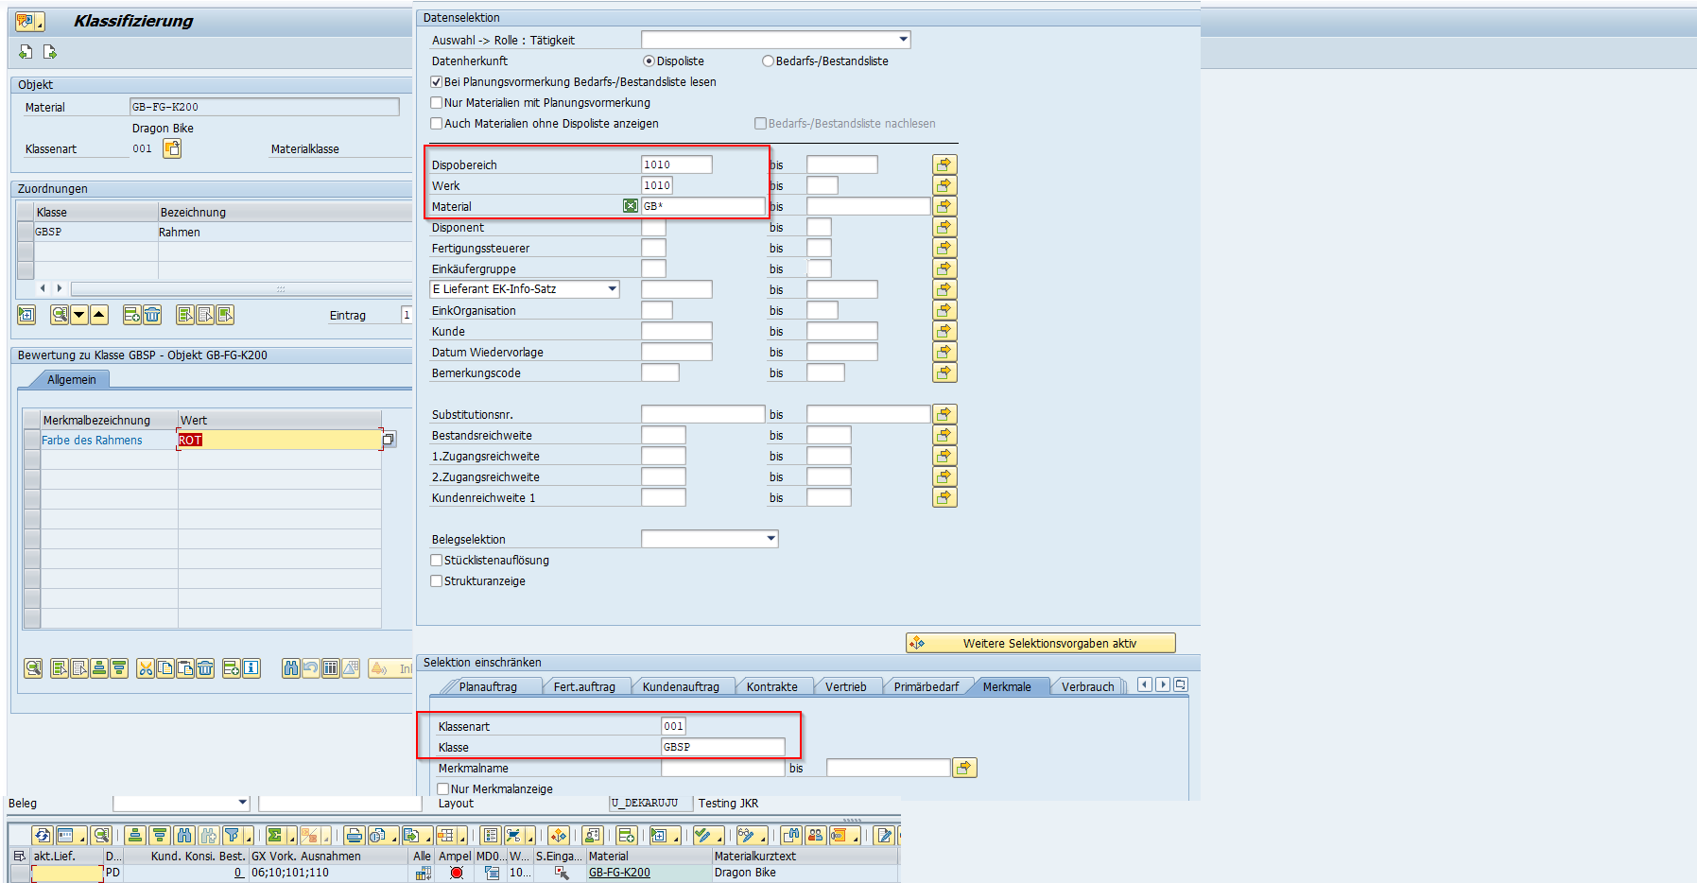
Task: Click the print icon in the list toolbar
Action: pyautogui.click(x=354, y=835)
